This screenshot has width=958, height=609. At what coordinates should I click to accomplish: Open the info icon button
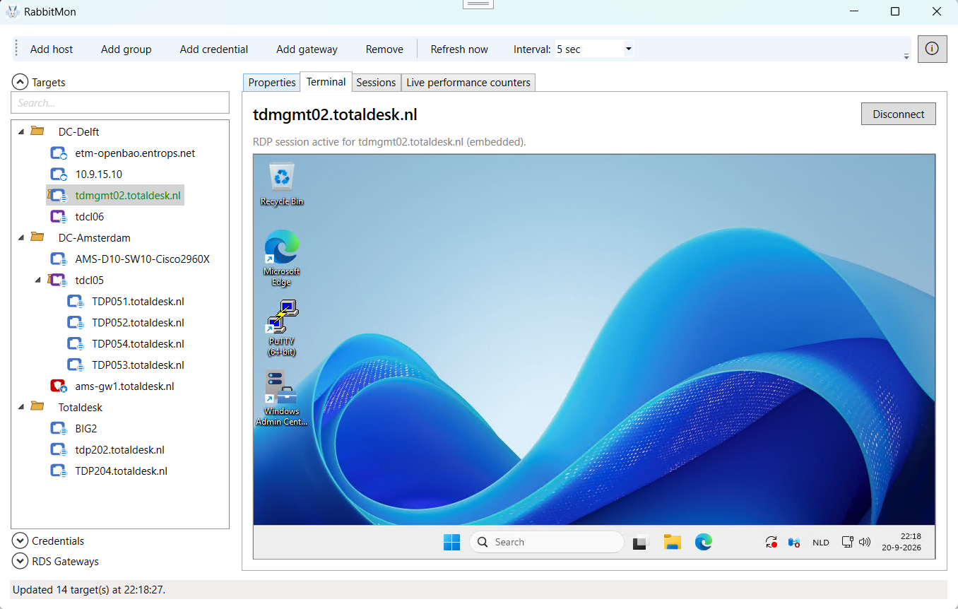932,49
